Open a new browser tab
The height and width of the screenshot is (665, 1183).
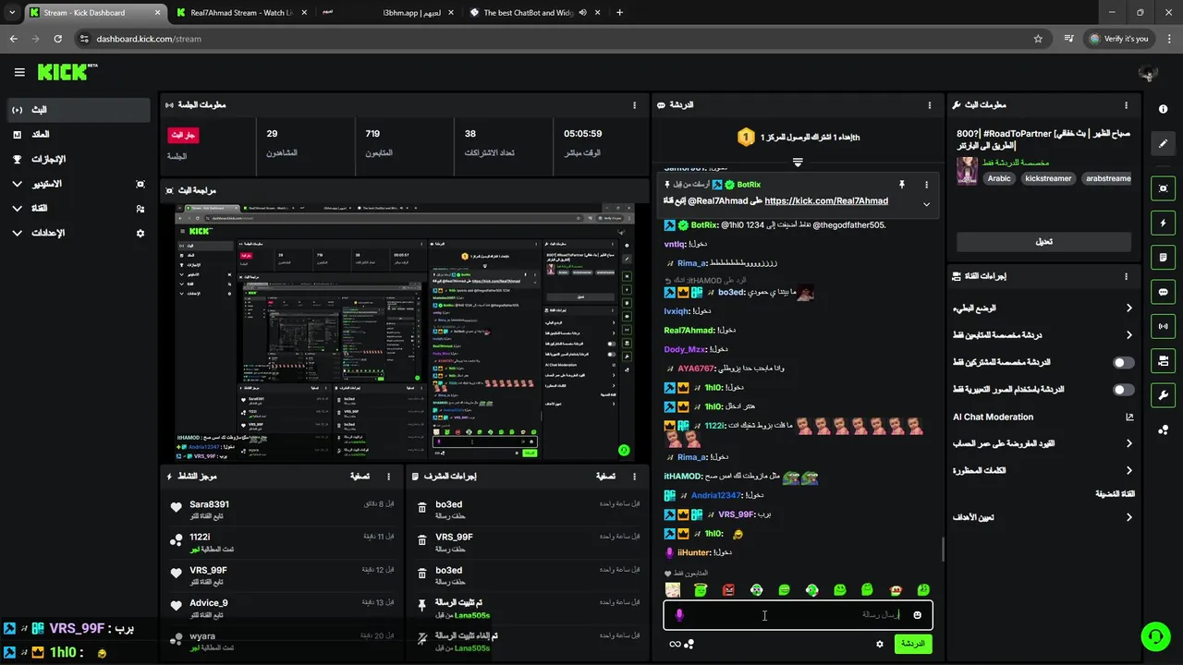click(x=619, y=13)
